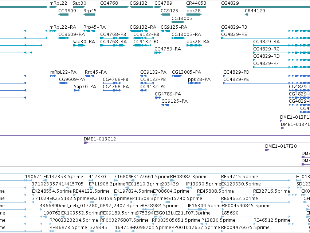Select the RE45808.5prime EST label

[215, 191]
